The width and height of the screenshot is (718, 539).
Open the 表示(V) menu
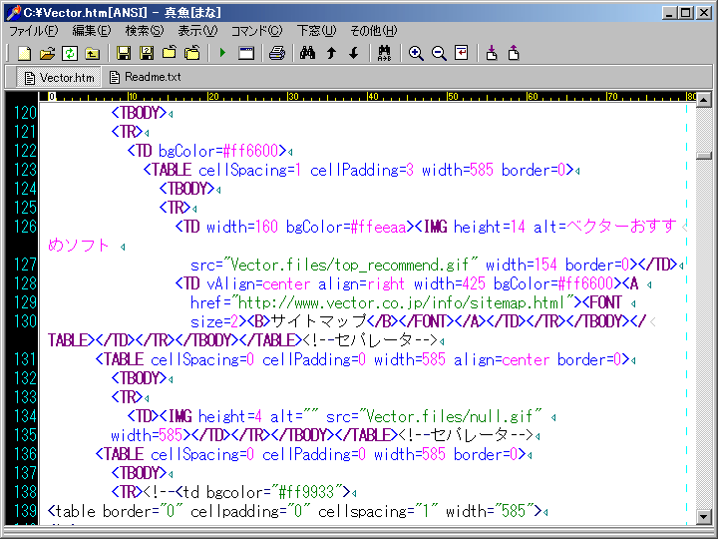[x=197, y=31]
